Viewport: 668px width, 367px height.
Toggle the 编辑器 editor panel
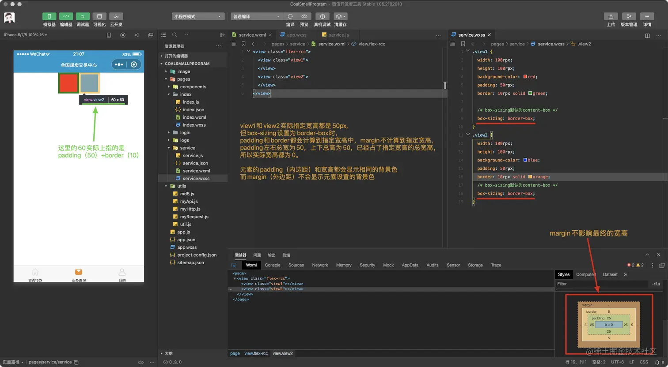pos(66,16)
